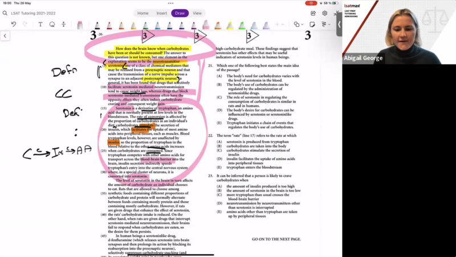Select the Text tool
The height and width of the screenshot is (257, 456).
pyautogui.click(x=40, y=25)
